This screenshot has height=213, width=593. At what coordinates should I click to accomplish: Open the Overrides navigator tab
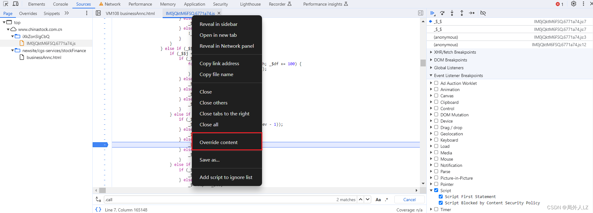coord(28,13)
